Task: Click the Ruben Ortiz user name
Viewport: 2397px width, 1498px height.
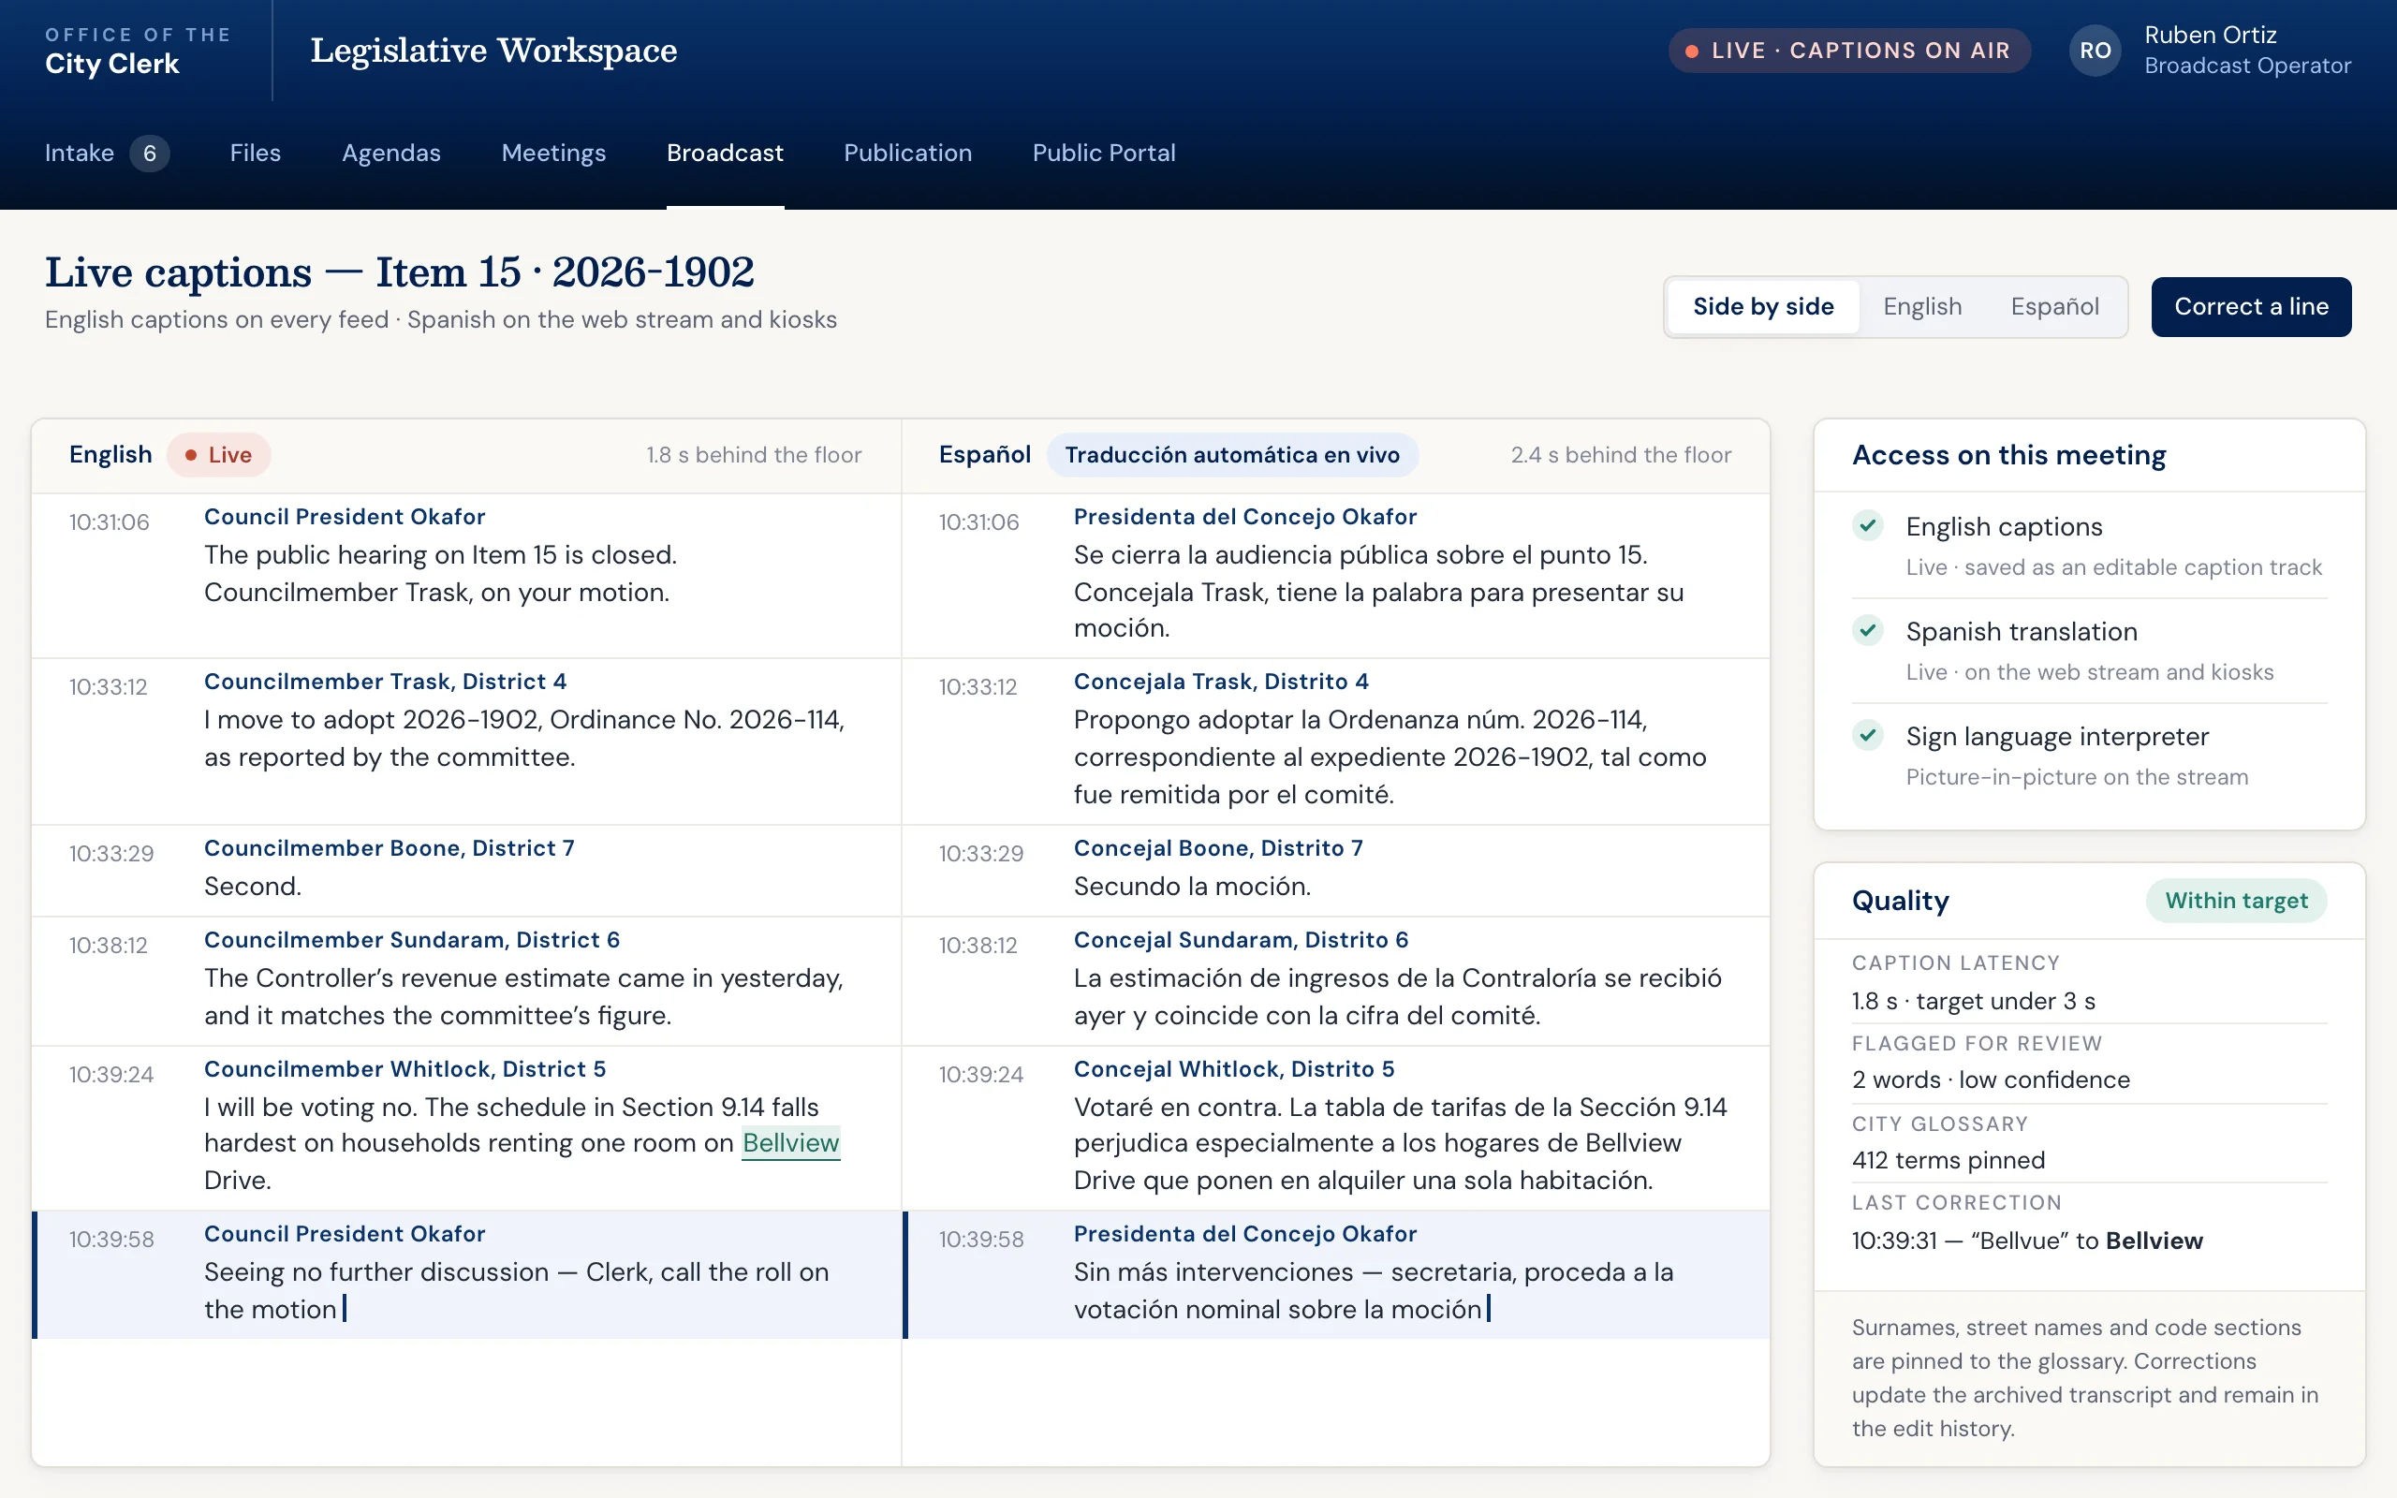Action: tap(2210, 36)
